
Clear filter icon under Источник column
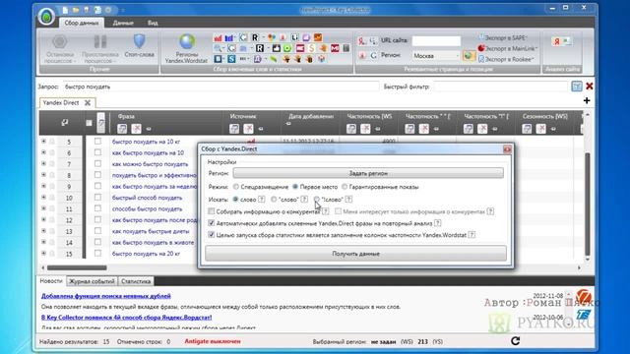click(248, 129)
